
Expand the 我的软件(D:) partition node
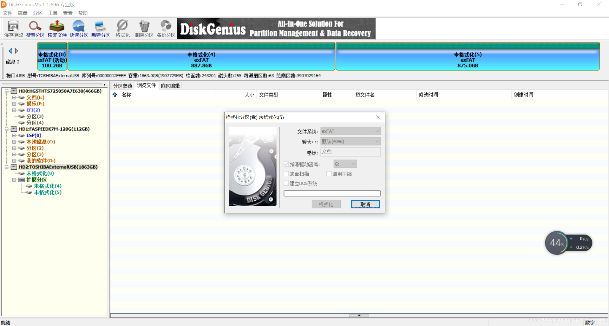14,161
